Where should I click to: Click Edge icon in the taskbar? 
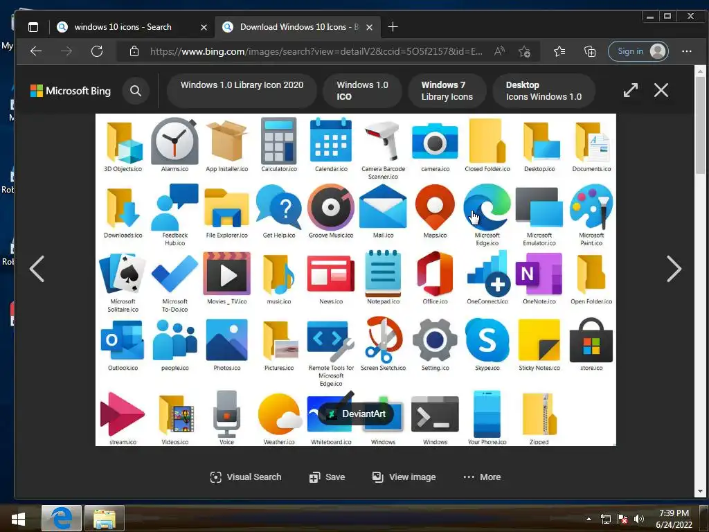click(x=62, y=518)
